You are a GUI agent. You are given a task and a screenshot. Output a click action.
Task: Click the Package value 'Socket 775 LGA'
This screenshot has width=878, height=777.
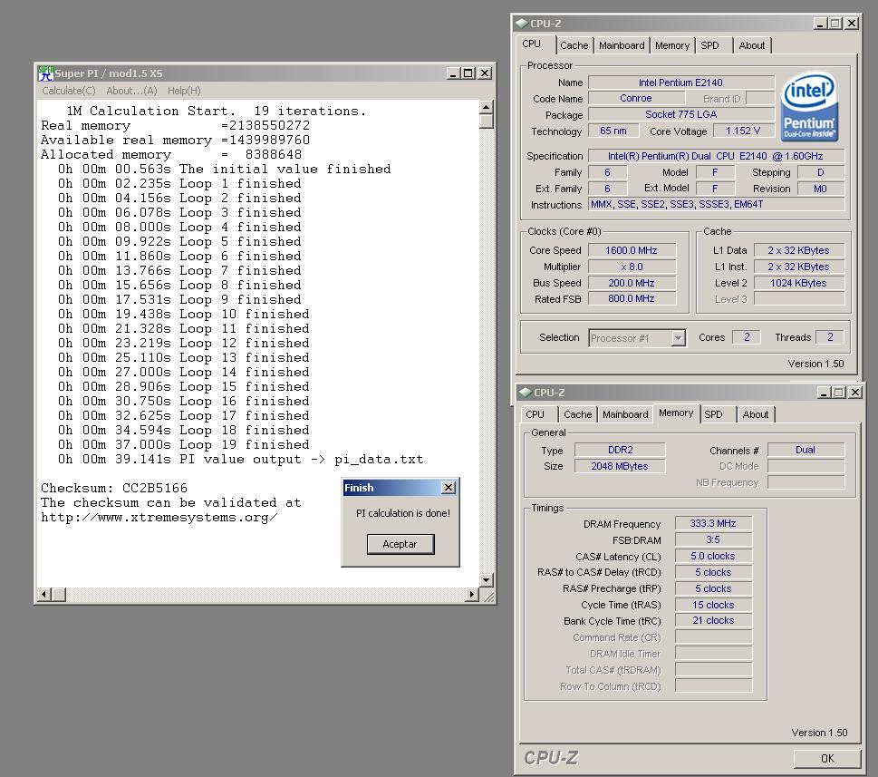pyautogui.click(x=680, y=114)
